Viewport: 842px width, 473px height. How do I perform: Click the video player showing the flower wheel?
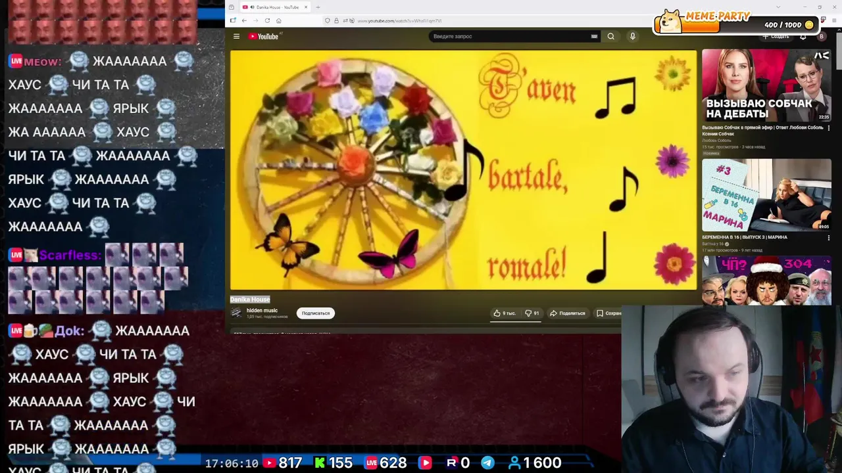463,169
